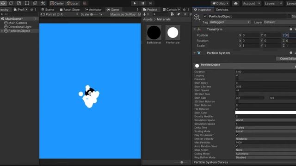This screenshot has width=296, height=166.
Task: Switch to the Animator tab
Action: coord(93,9)
